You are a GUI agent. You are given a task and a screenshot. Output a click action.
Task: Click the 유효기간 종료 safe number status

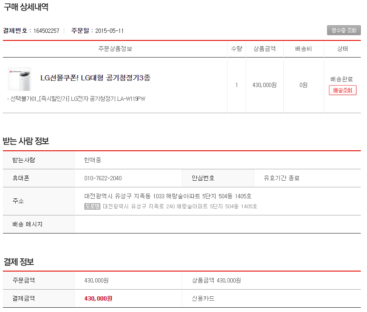(282, 178)
